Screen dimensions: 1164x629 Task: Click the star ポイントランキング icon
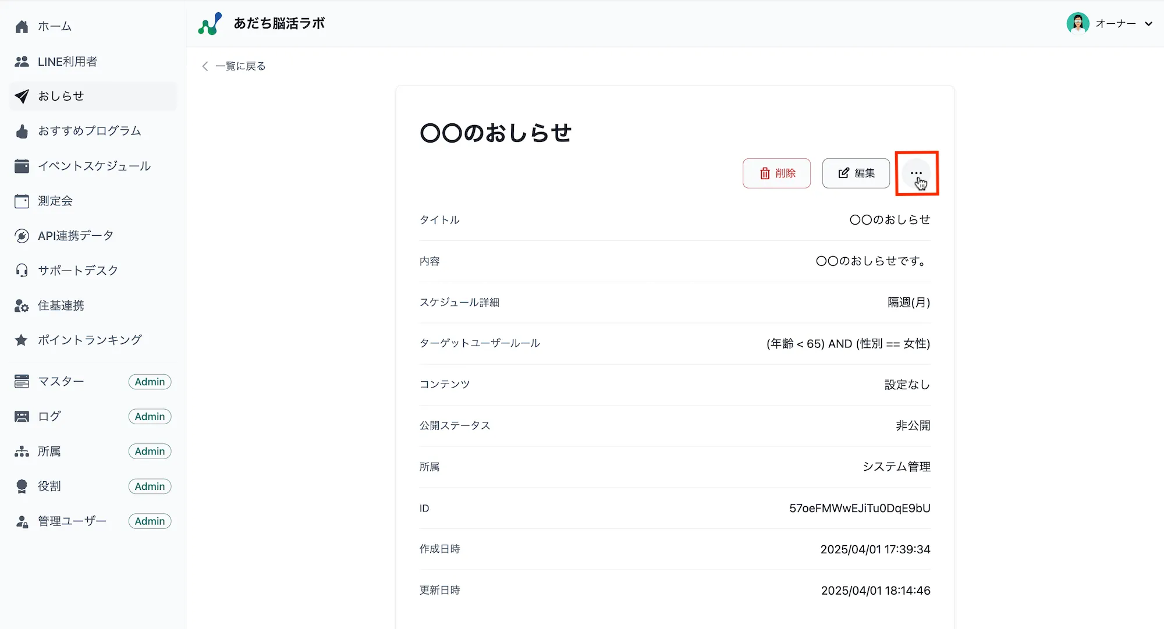(x=22, y=340)
